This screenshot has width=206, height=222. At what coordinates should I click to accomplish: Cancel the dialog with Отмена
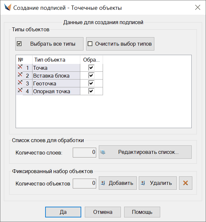(103, 212)
